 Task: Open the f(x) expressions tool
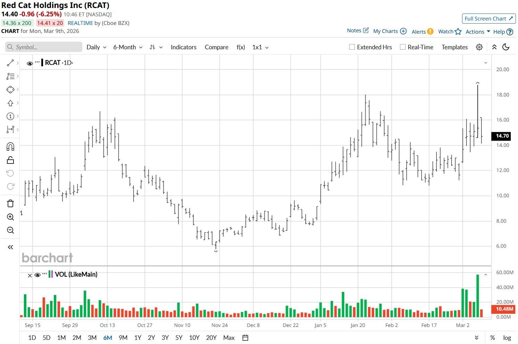tap(241, 47)
